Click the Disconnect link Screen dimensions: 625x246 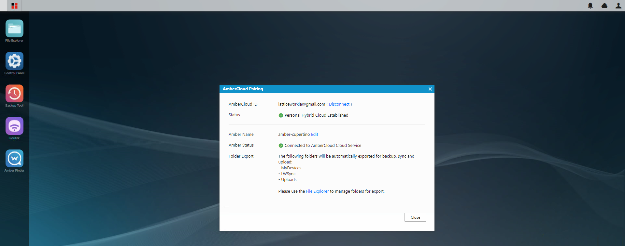(x=339, y=104)
